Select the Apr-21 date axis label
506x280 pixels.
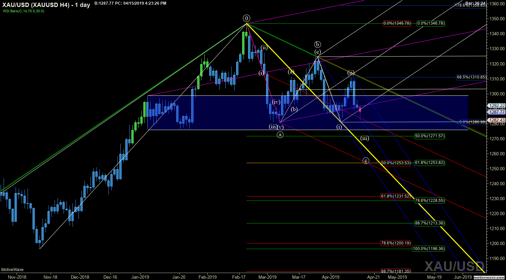[x=374, y=277]
